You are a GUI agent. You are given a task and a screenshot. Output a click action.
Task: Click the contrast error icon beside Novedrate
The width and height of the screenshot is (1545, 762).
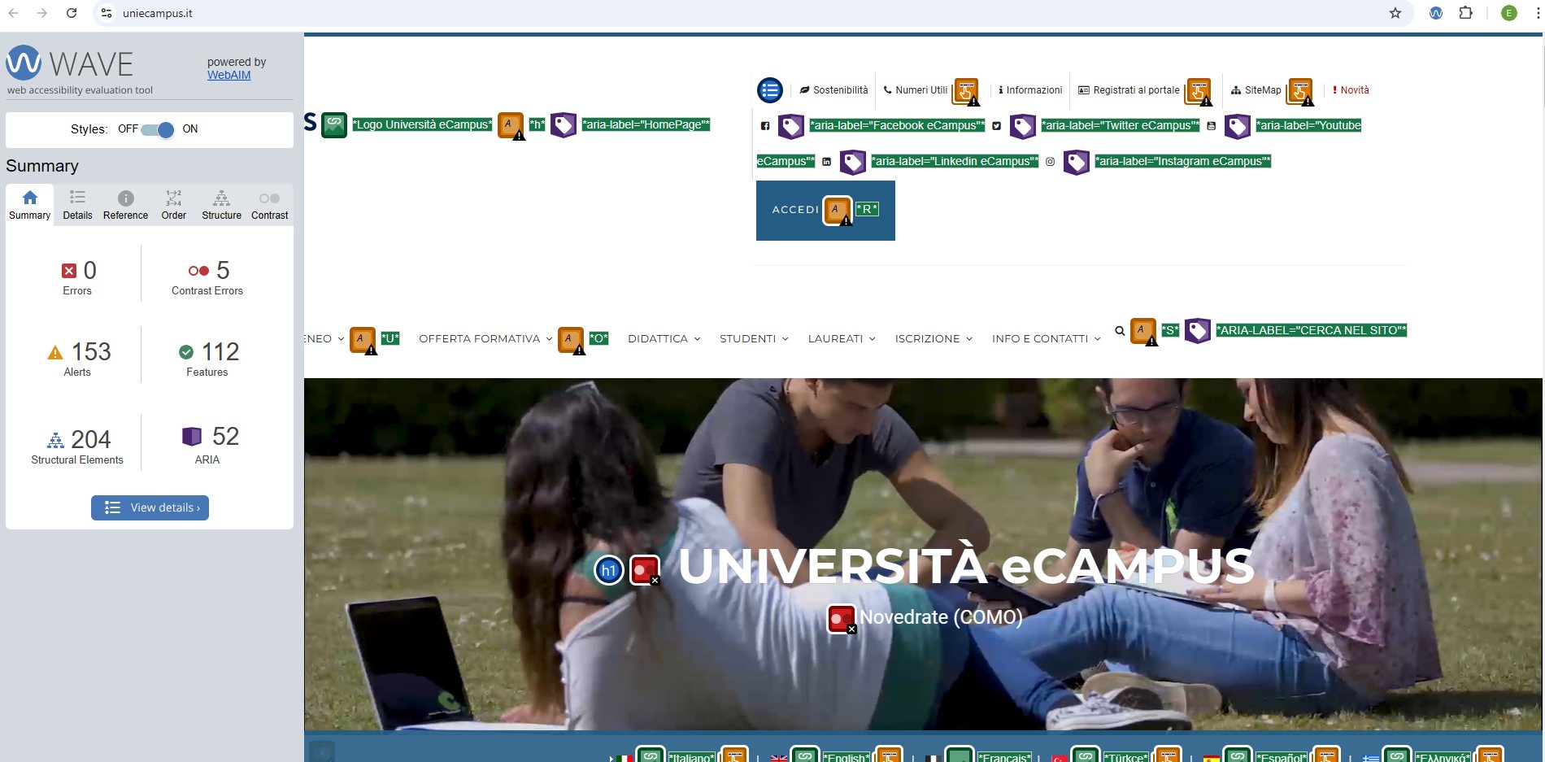coord(842,619)
